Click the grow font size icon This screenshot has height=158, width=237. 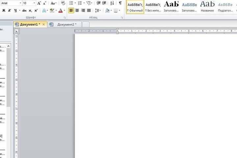click(x=39, y=3)
